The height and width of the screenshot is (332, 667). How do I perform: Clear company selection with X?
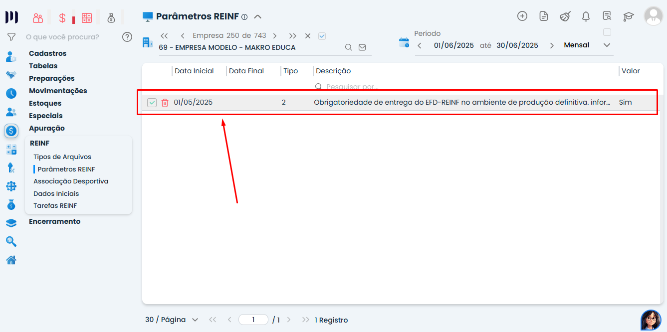pos(308,36)
